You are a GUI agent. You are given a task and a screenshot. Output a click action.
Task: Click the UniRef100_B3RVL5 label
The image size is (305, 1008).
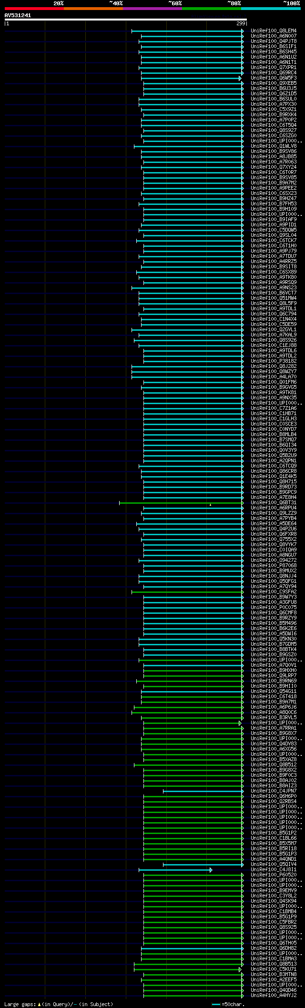(x=274, y=718)
